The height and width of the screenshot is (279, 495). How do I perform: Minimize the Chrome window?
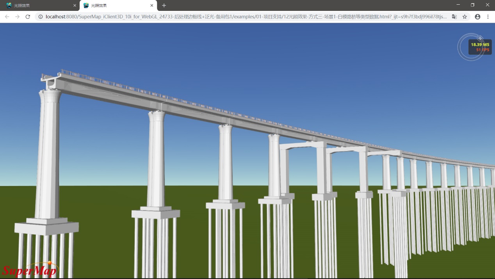(458, 5)
